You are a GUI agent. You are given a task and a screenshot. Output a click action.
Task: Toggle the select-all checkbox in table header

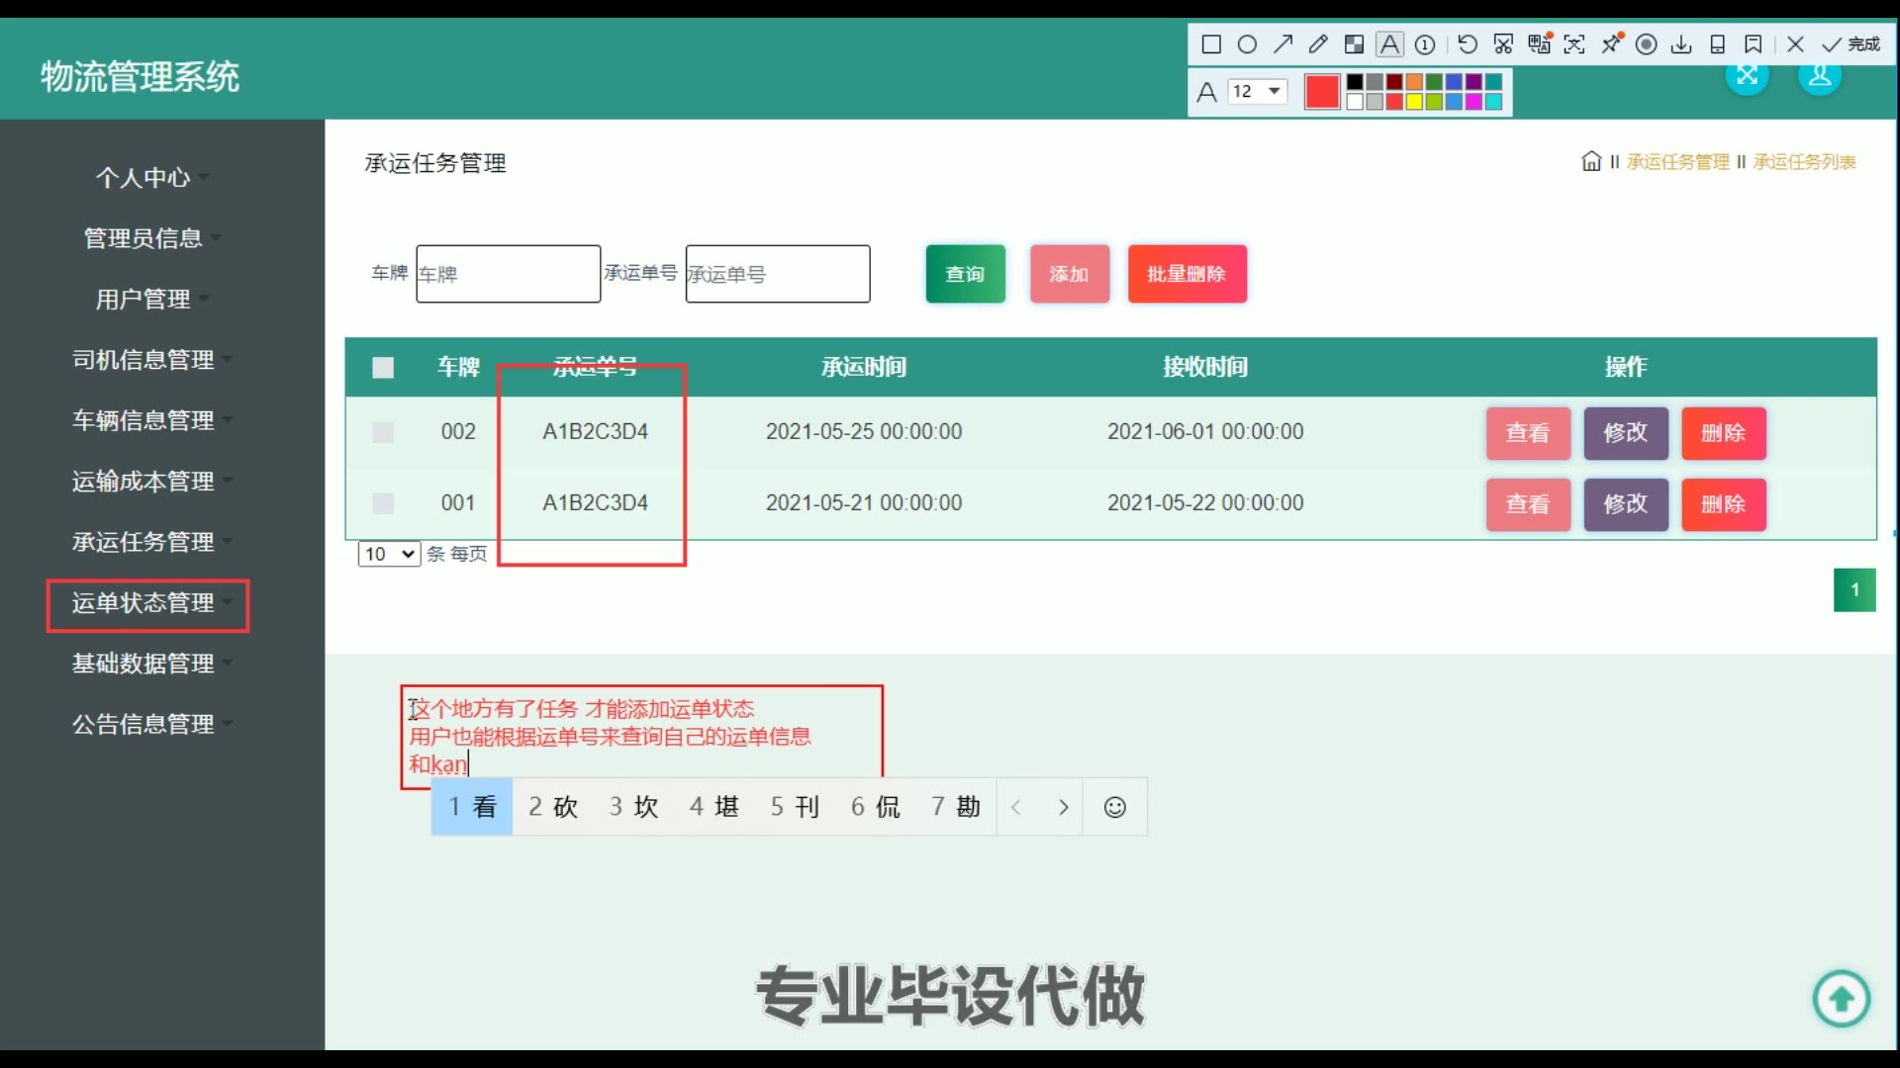pos(383,368)
